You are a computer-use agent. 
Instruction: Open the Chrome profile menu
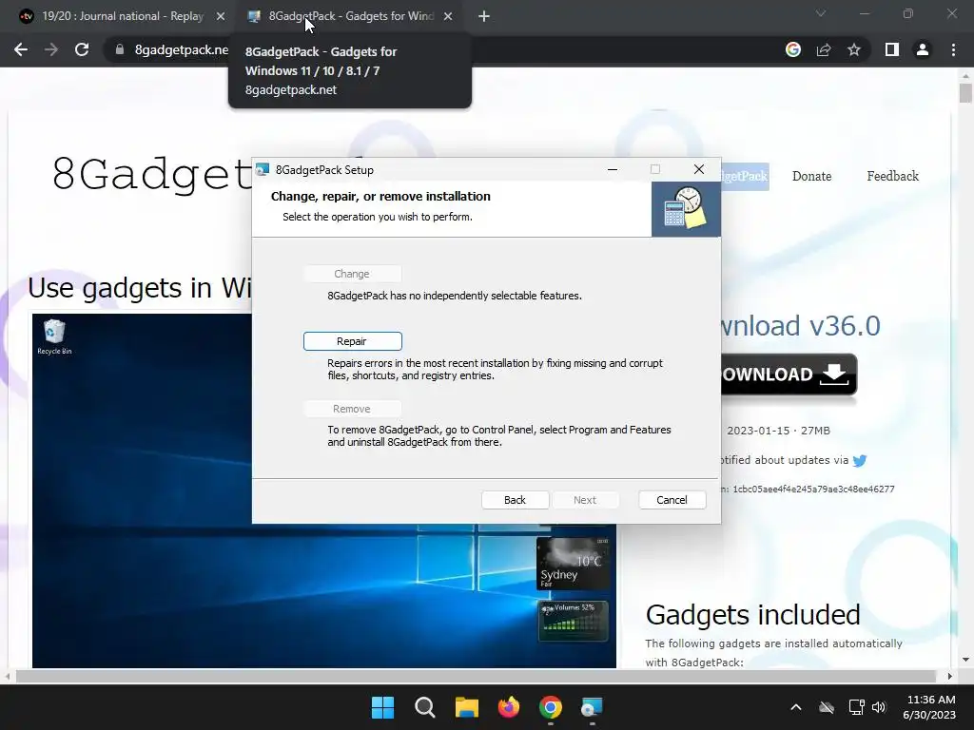pyautogui.click(x=923, y=49)
